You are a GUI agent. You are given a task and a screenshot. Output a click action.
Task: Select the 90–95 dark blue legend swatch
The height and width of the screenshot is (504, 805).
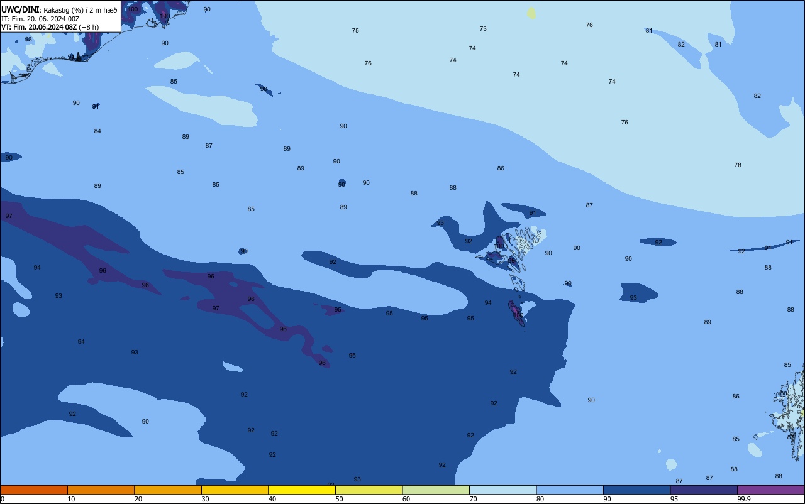(636, 490)
